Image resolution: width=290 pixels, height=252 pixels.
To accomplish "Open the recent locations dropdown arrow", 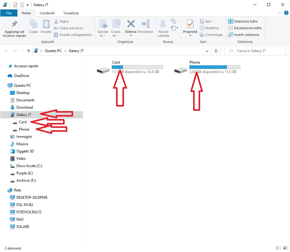I will tap(22, 51).
